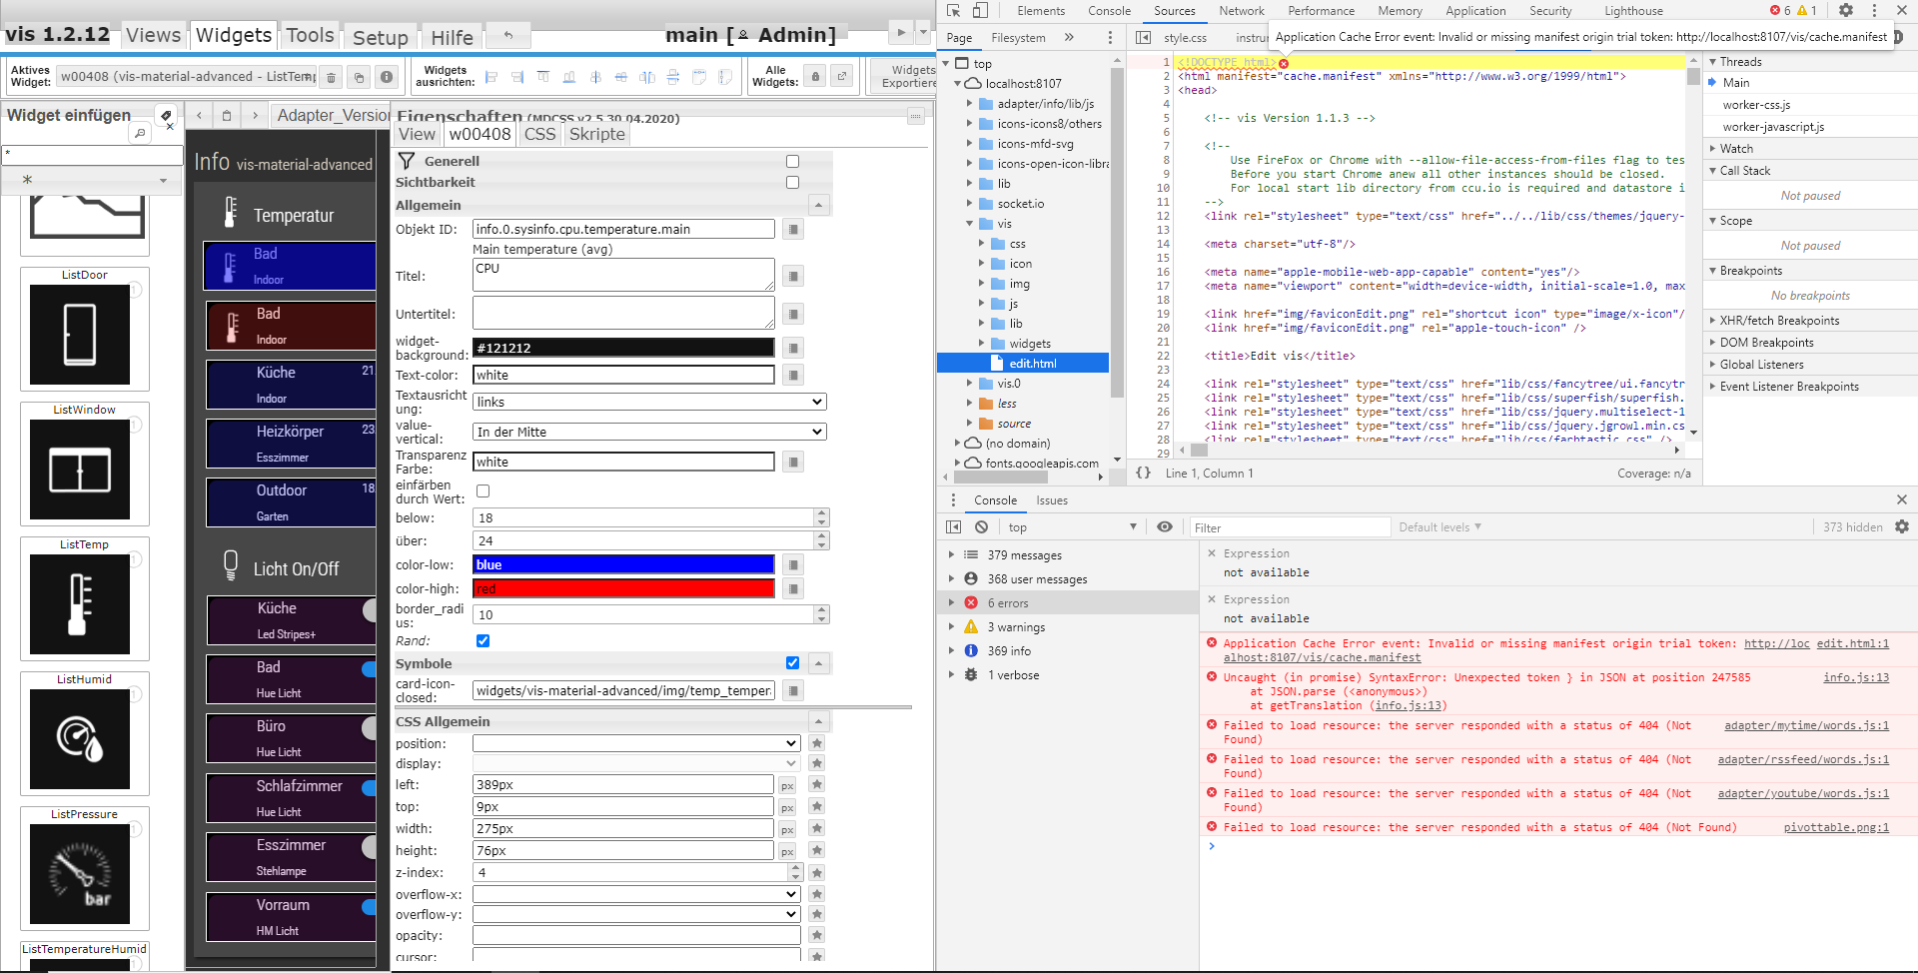
Task: Open DevTools more options menu
Action: click(x=1874, y=11)
